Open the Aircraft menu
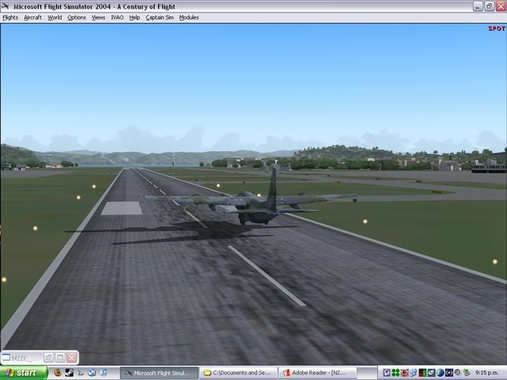 pos(33,18)
